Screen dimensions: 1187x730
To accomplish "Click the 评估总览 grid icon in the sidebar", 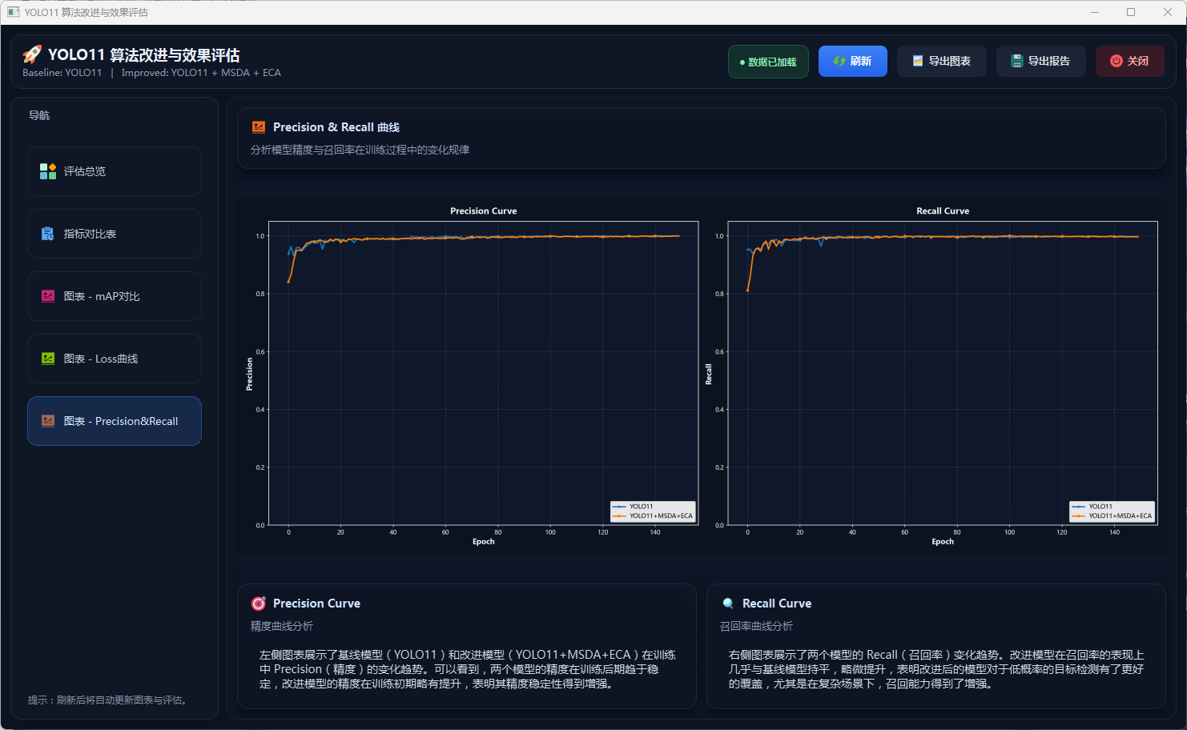I will tap(48, 171).
